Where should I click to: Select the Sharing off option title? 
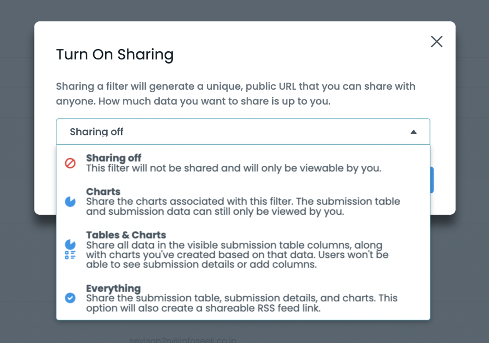pyautogui.click(x=114, y=158)
